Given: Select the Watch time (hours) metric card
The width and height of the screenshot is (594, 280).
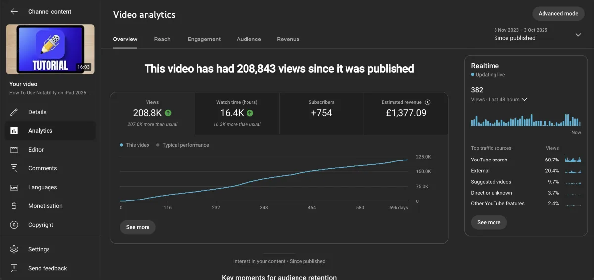Looking at the screenshot, I should 237,114.
